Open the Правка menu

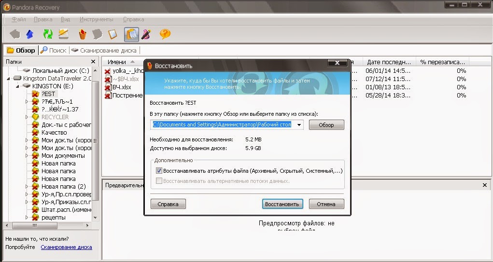pos(43,19)
